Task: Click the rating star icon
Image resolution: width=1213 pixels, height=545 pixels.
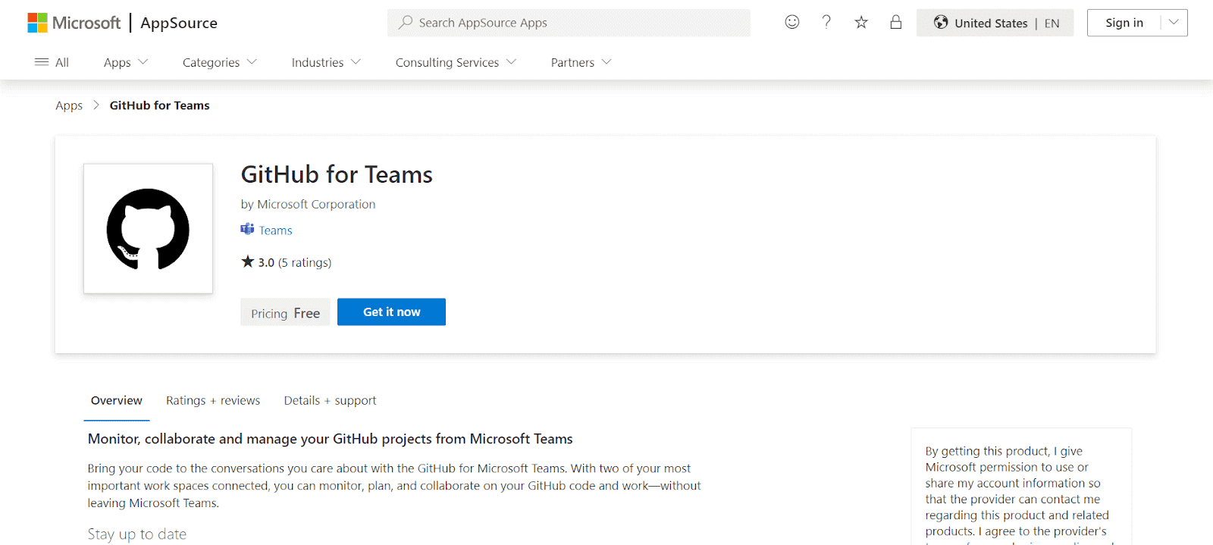Action: (x=248, y=262)
